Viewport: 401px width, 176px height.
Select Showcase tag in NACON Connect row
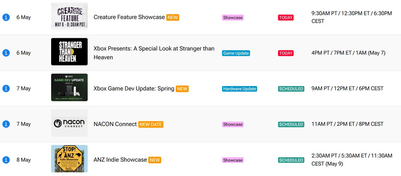coord(233,124)
